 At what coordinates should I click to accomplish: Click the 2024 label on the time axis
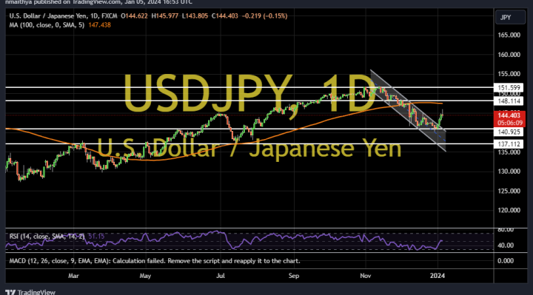pos(438,275)
